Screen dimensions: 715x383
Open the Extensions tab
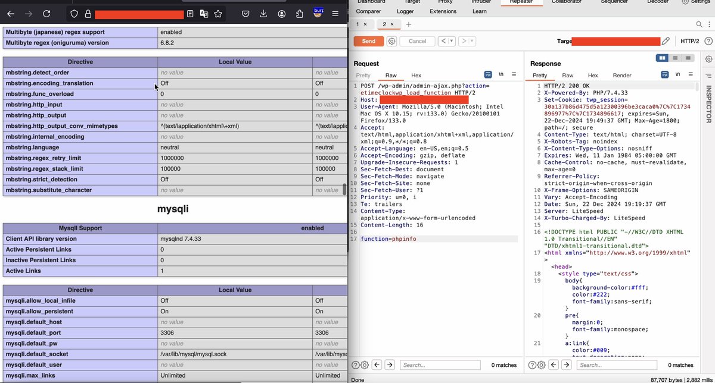point(443,11)
